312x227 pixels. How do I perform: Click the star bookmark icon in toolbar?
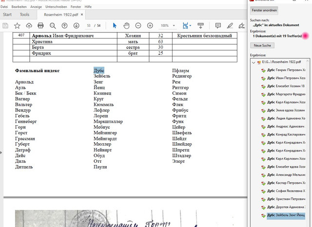click(x=18, y=25)
